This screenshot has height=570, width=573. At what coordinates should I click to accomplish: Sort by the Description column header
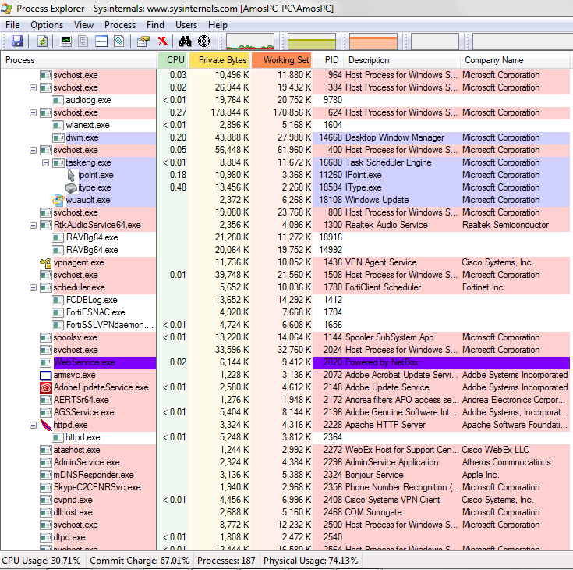click(x=401, y=60)
